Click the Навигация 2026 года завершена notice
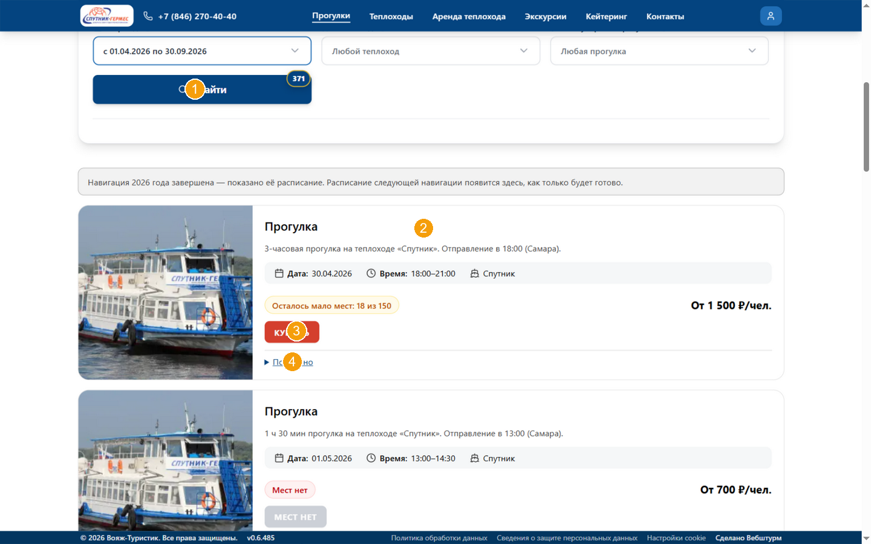Image resolution: width=871 pixels, height=544 pixels. click(x=431, y=182)
